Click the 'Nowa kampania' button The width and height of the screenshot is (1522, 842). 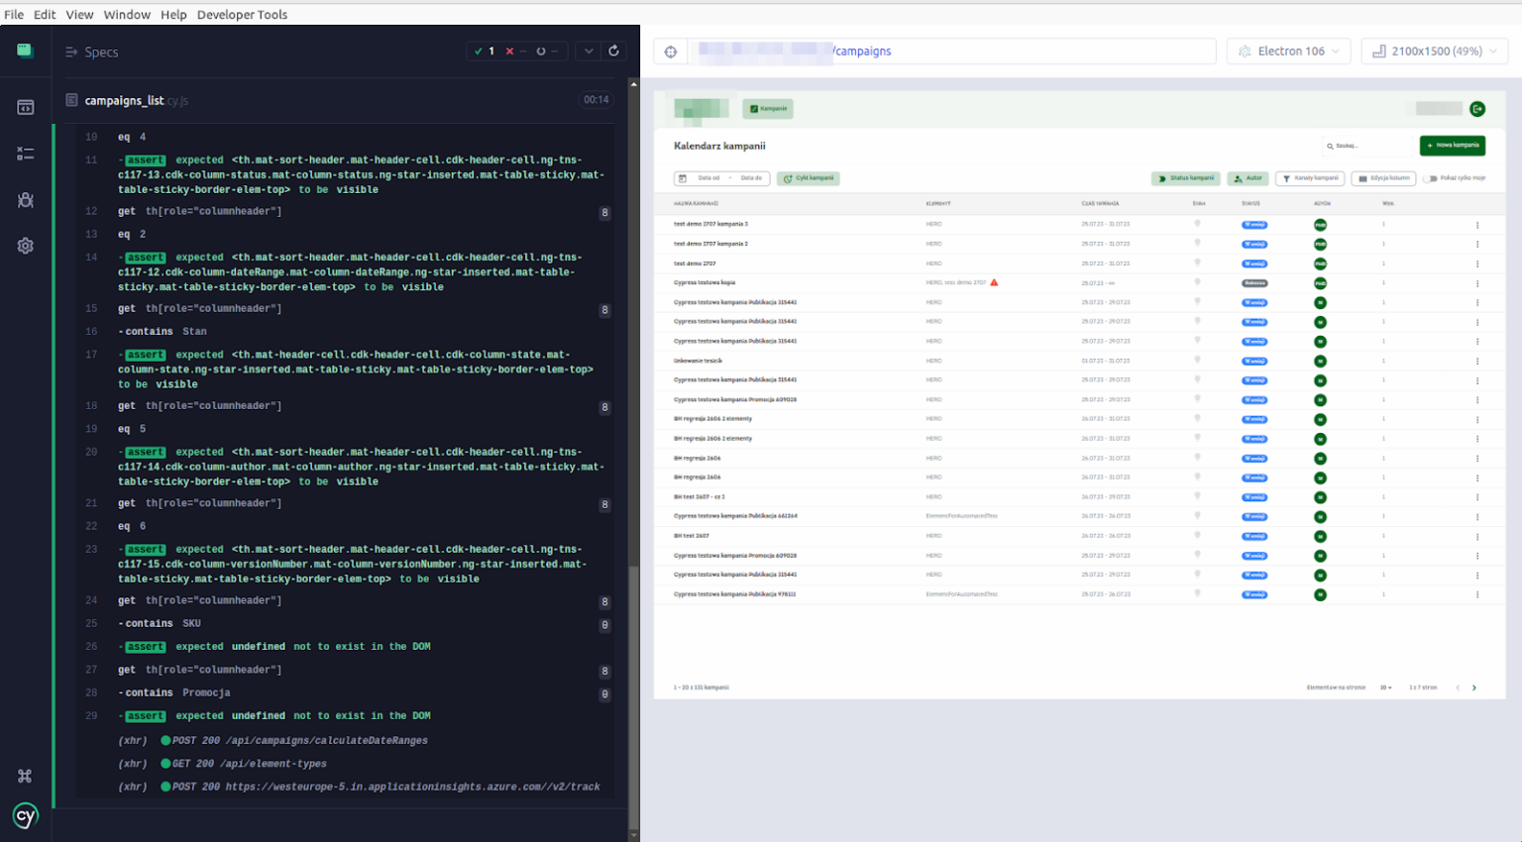pyautogui.click(x=1452, y=146)
